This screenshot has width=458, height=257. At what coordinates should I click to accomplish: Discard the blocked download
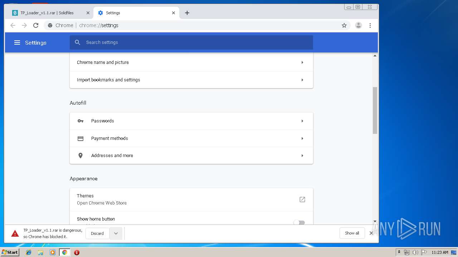click(x=97, y=233)
